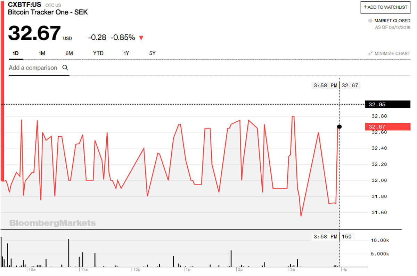Click the 3:58 PM price tooltip
Image resolution: width=417 pixels, height=276 pixels.
pos(336,86)
